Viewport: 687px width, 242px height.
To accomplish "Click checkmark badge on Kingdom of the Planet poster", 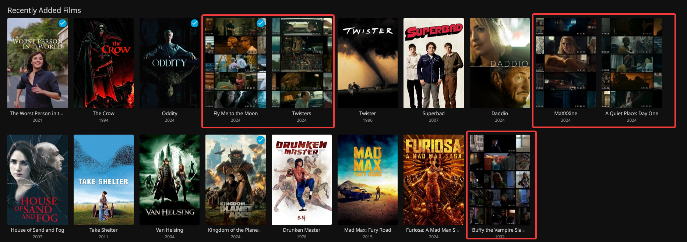I will coord(261,140).
